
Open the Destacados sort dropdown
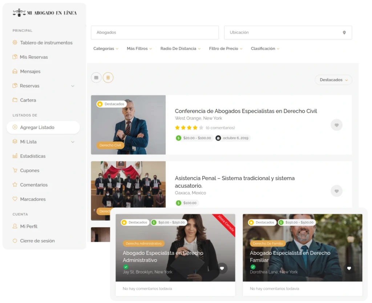[x=333, y=80]
